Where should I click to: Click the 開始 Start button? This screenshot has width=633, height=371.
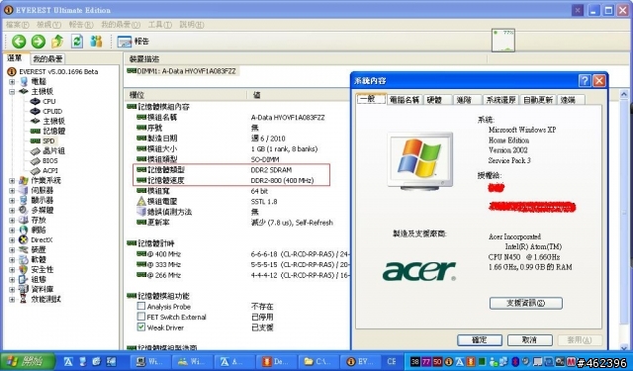(x=28, y=361)
